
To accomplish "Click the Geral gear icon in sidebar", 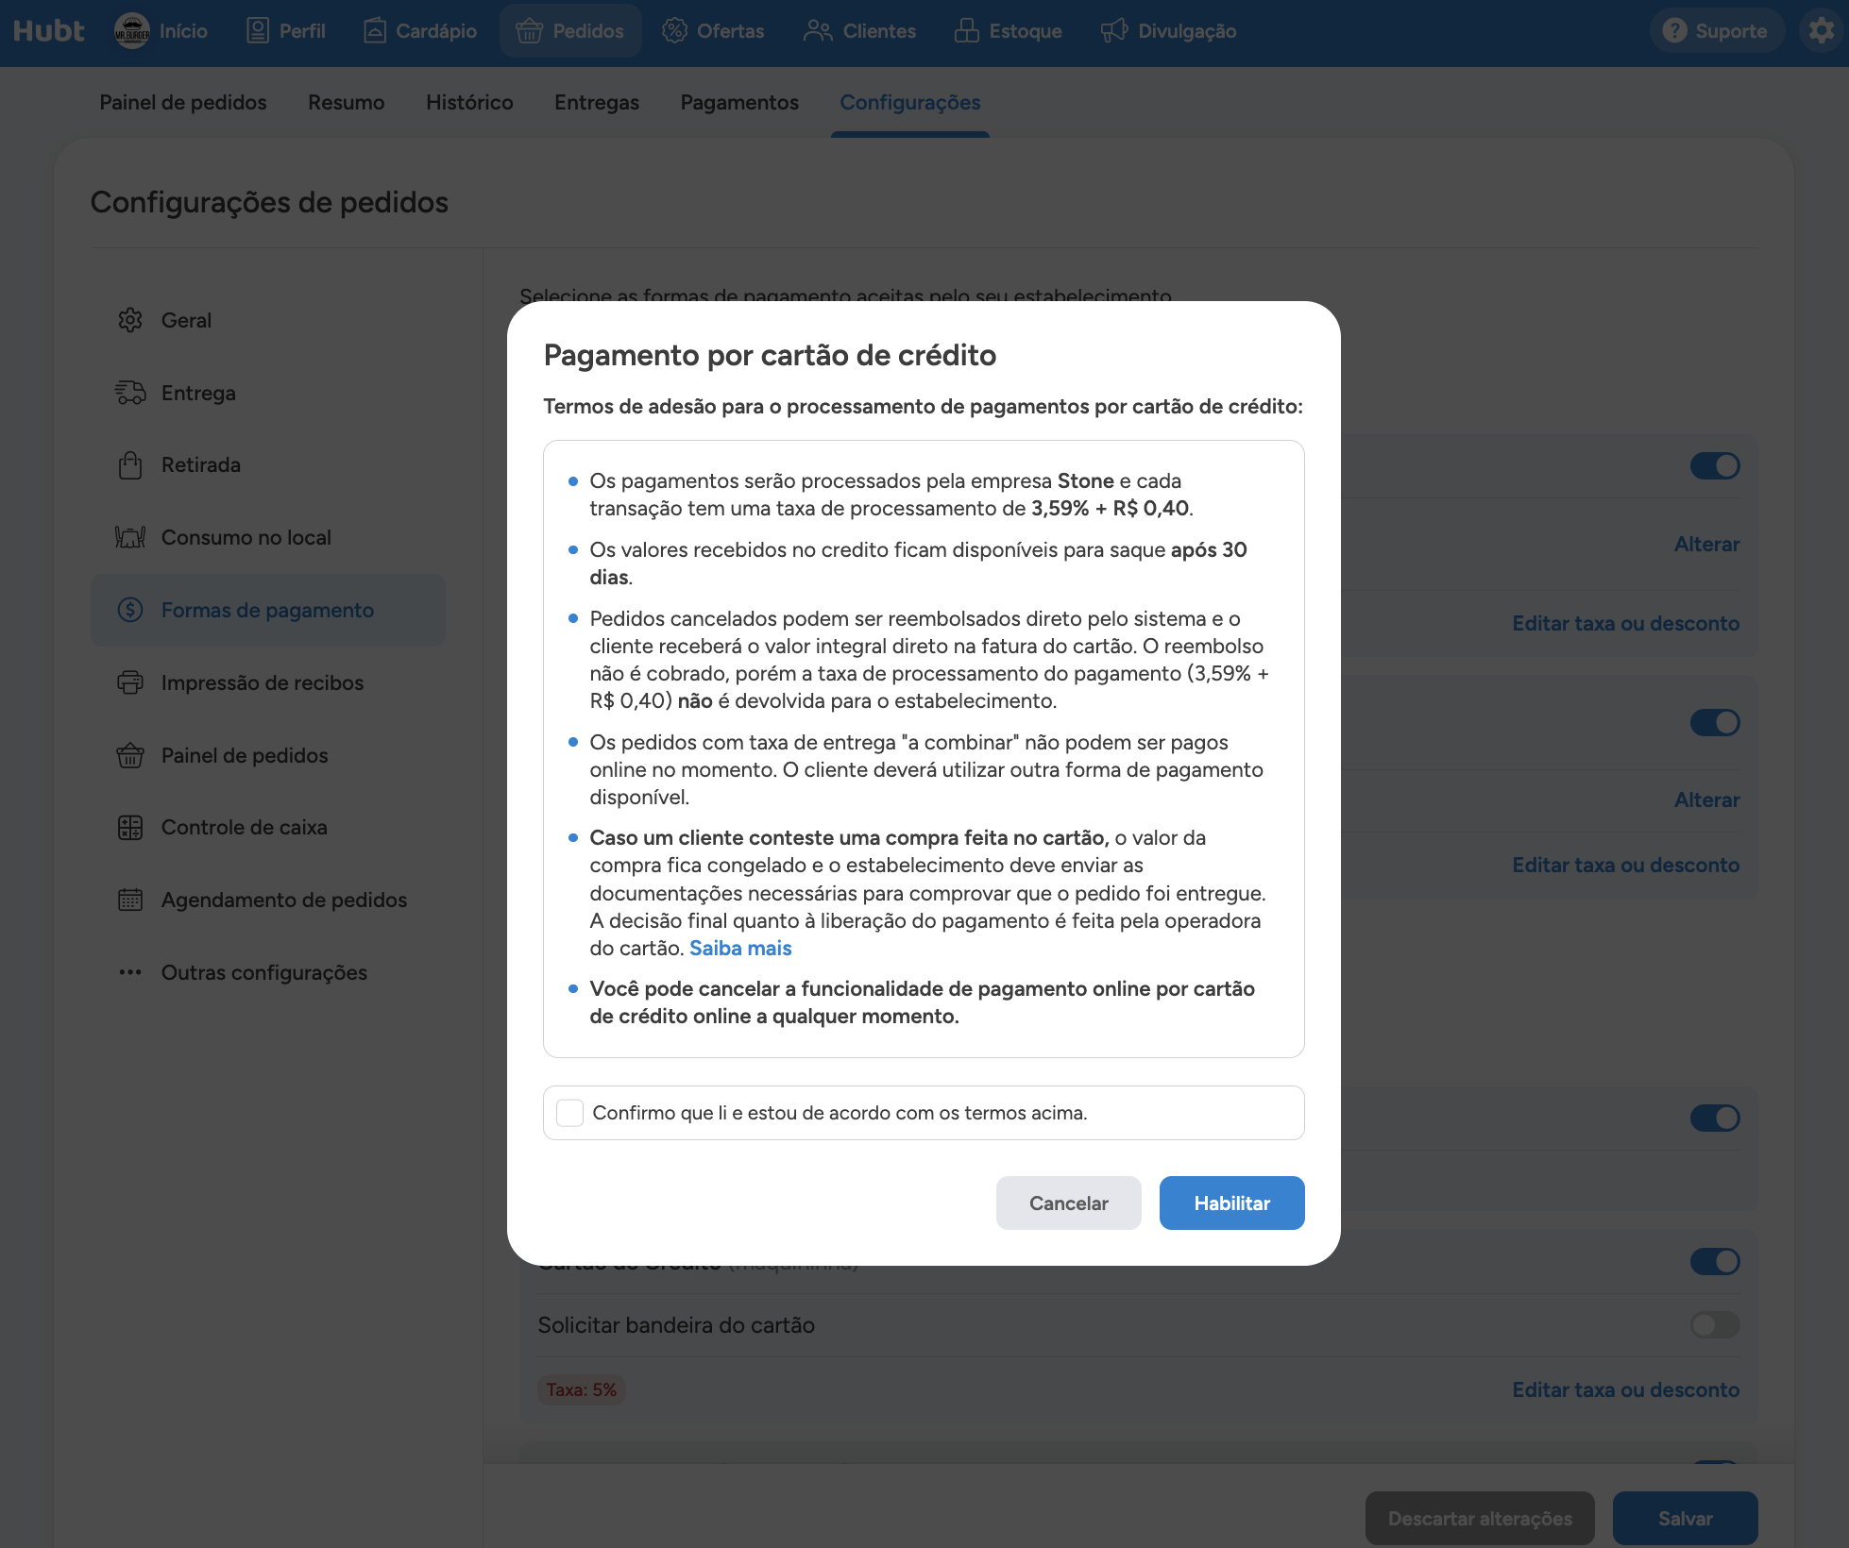I will coord(130,320).
